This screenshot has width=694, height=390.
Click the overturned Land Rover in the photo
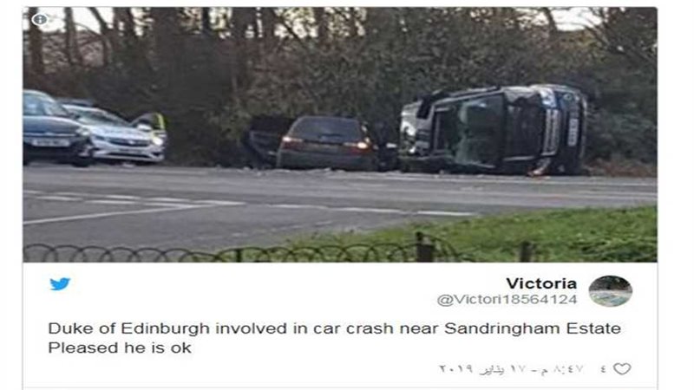(x=493, y=129)
